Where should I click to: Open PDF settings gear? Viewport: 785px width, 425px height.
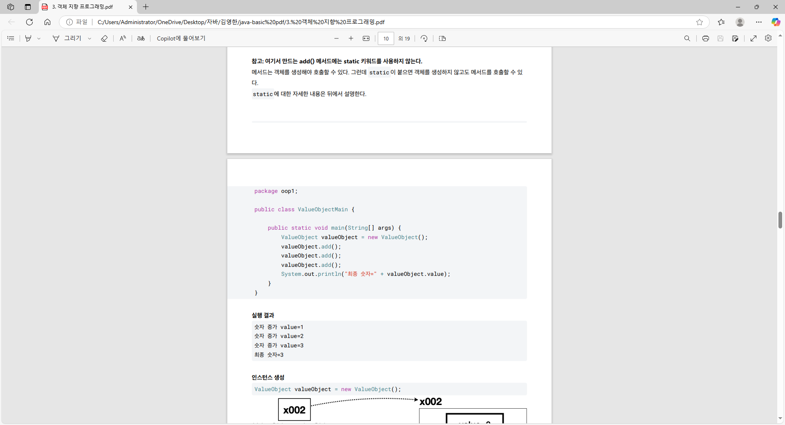coord(768,38)
